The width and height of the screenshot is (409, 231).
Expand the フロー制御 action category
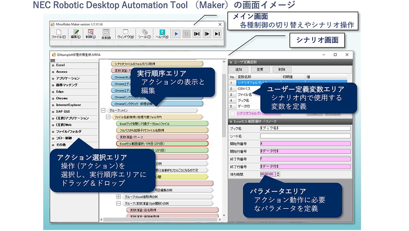pos(73,138)
